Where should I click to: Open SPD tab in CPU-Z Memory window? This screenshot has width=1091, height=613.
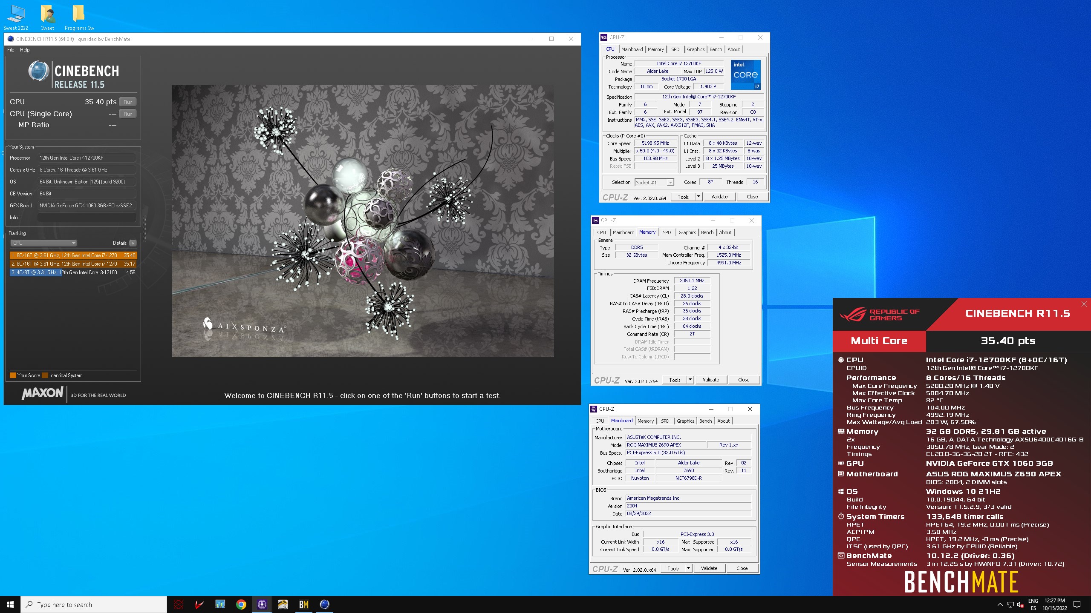pyautogui.click(x=667, y=232)
